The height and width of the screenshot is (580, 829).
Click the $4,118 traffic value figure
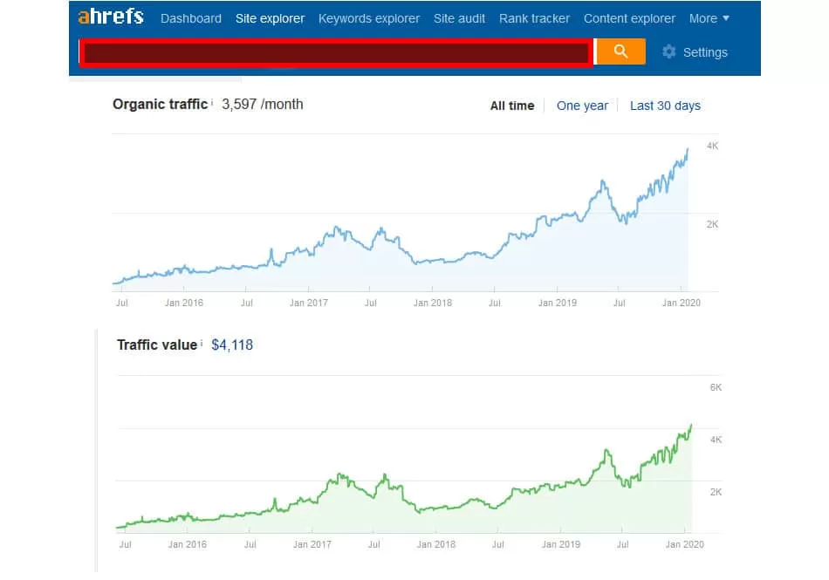(x=232, y=345)
